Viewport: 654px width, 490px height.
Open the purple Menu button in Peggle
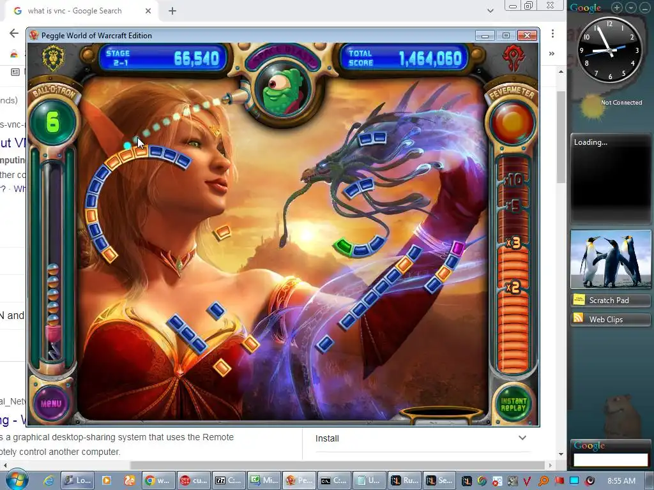[51, 403]
